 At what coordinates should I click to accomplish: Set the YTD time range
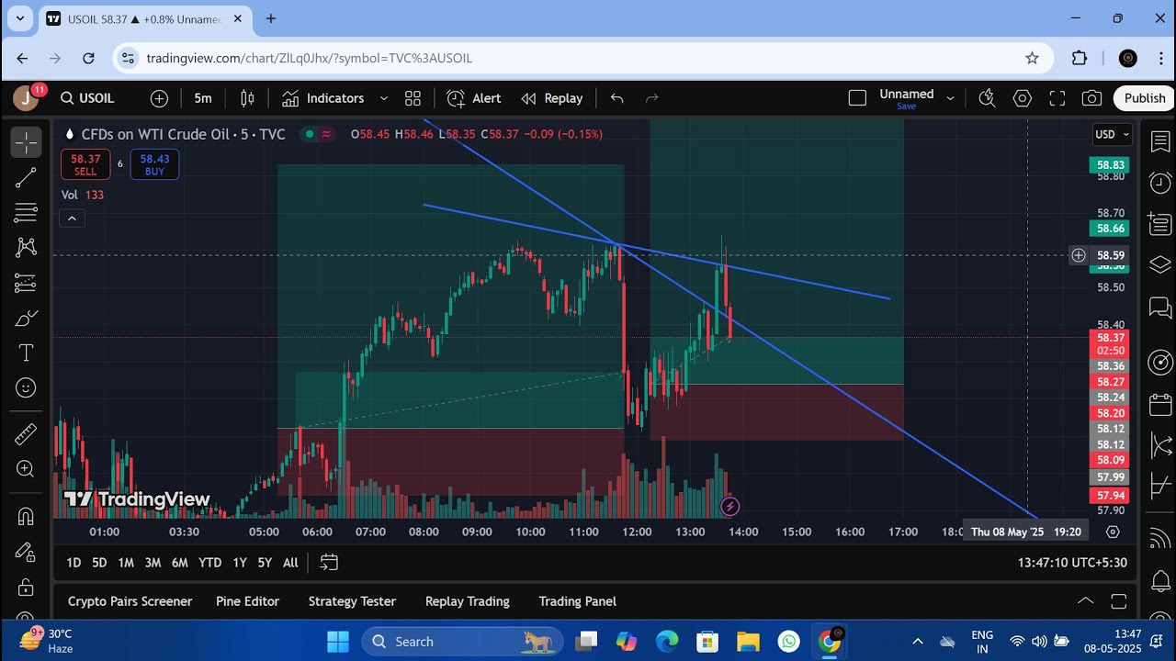210,563
